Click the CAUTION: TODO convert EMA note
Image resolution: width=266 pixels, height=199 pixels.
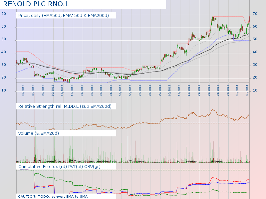(x=53, y=196)
